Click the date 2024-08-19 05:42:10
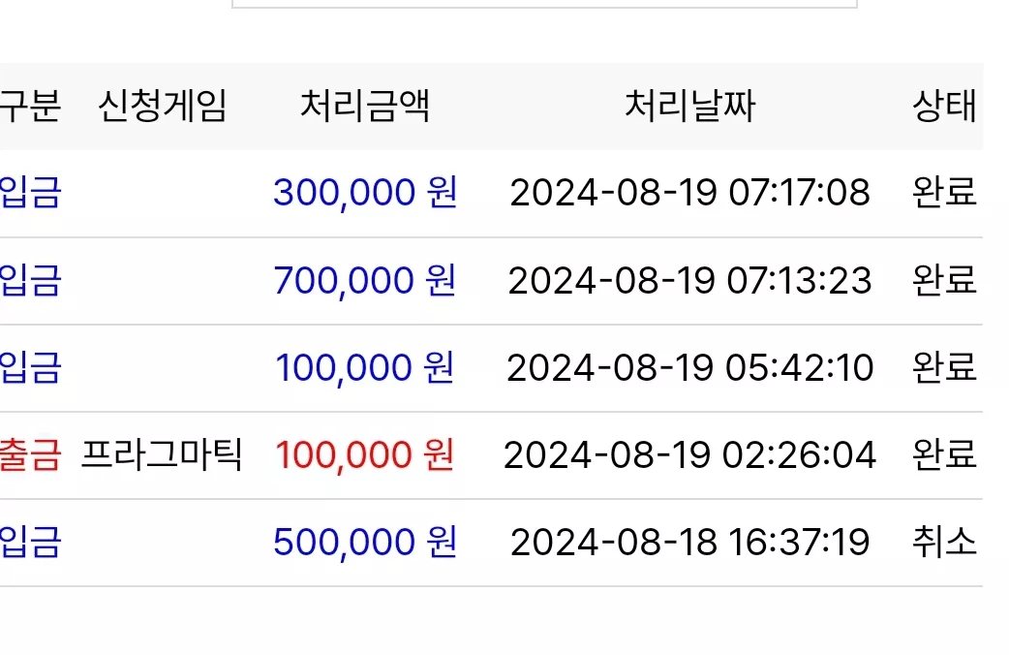The height and width of the screenshot is (655, 1009). click(689, 368)
